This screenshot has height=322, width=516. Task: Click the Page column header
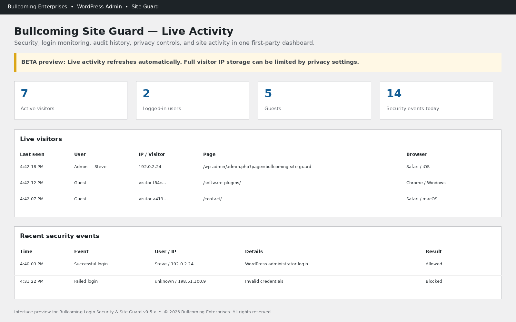(209, 154)
